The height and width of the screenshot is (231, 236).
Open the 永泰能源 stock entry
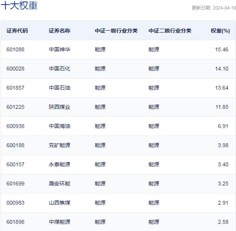[x=60, y=164]
